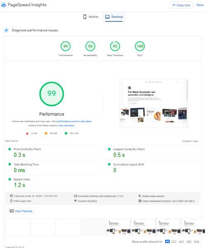Click the wifi icon beside Custom throttling
205x248 pixels.
tap(75, 201)
